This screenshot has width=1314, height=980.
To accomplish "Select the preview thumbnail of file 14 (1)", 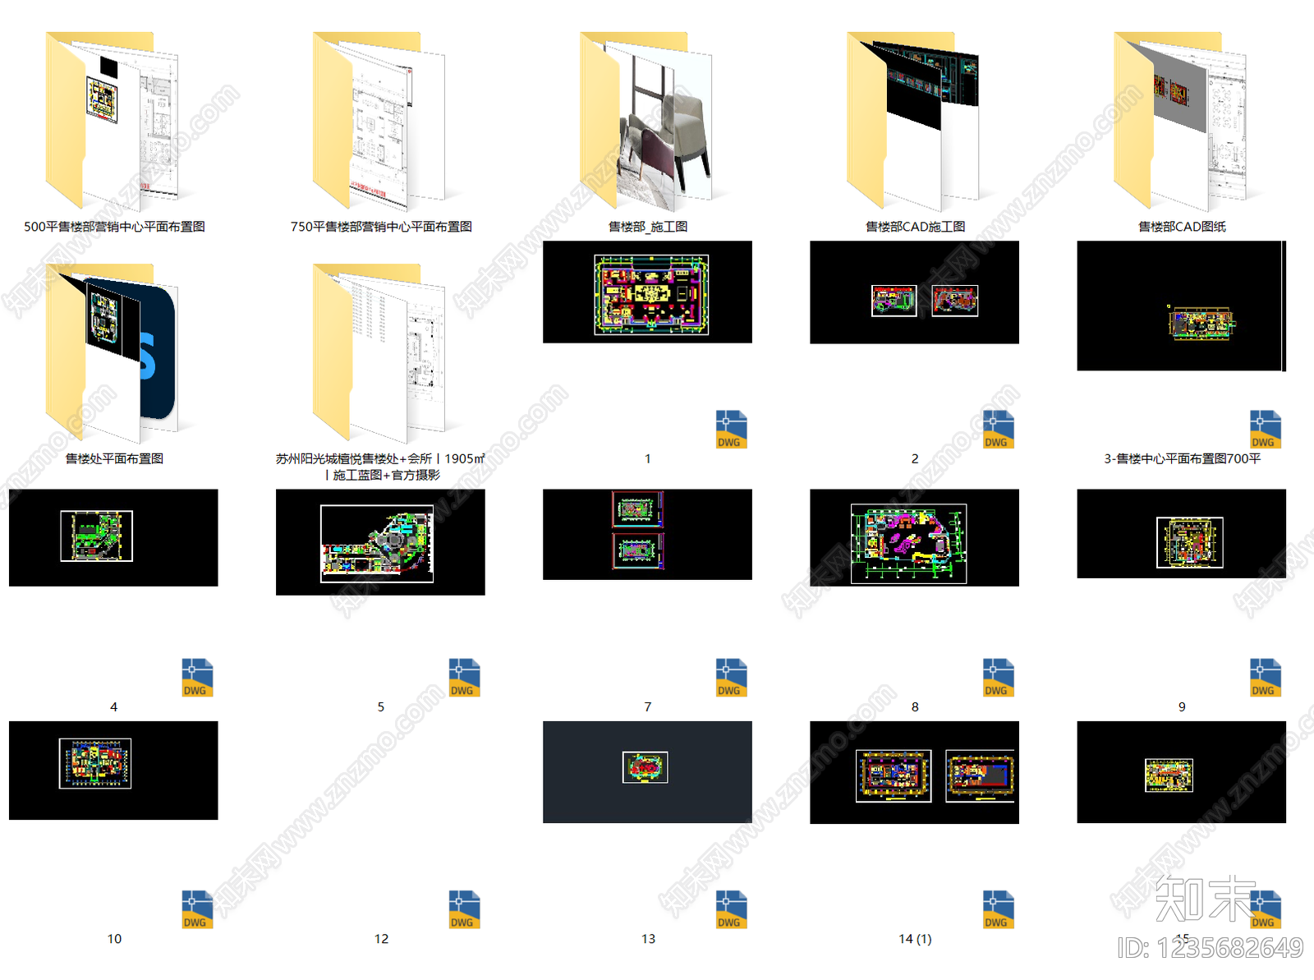I will pyautogui.click(x=914, y=772).
